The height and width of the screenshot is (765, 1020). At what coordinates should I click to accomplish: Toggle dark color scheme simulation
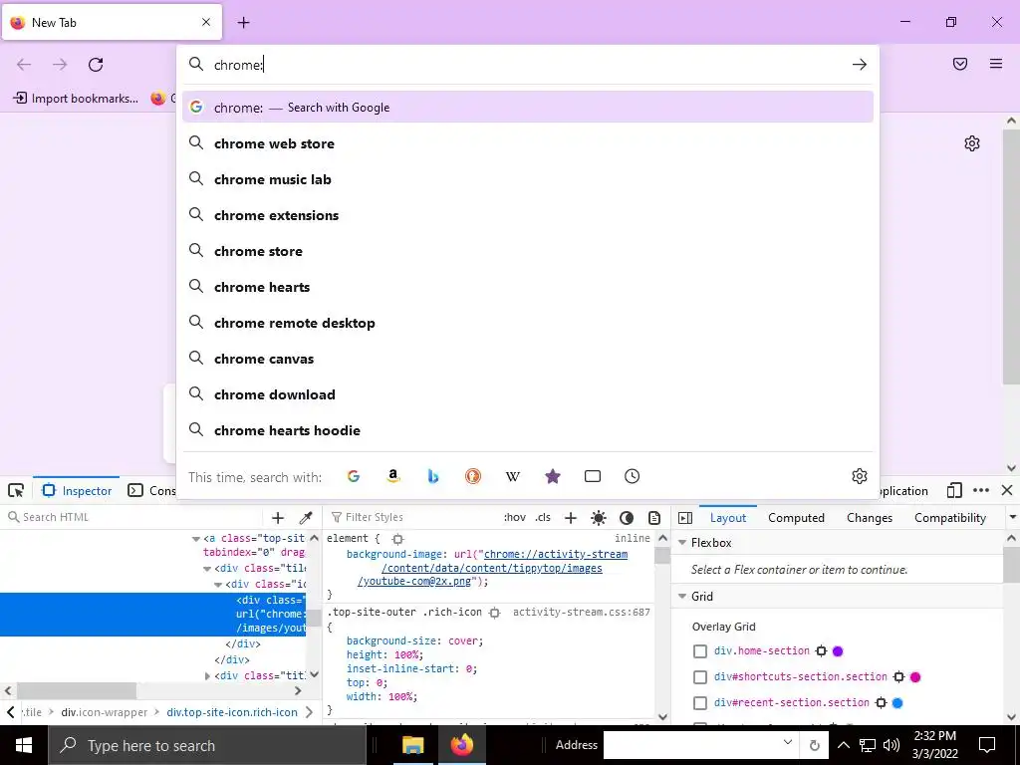627,518
